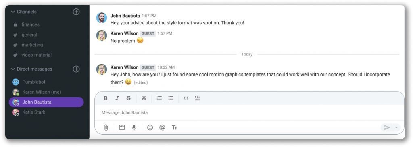Record a voice message with microphone
The width and height of the screenshot is (413, 147).
click(x=134, y=128)
